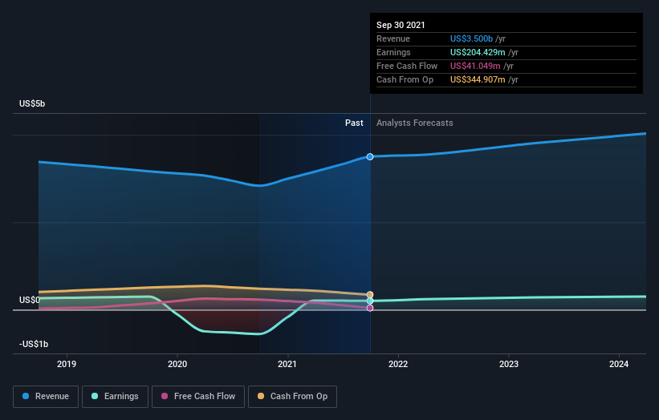Click the 2024 x-axis label
659x420 pixels.
[x=619, y=364]
